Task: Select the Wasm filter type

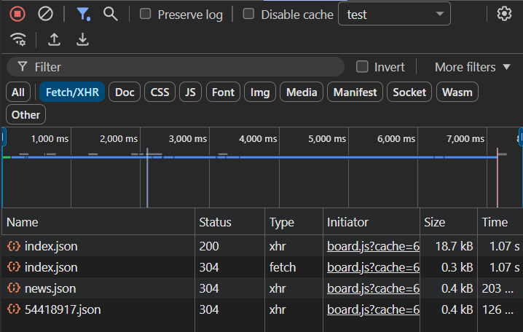Action: 457,92
